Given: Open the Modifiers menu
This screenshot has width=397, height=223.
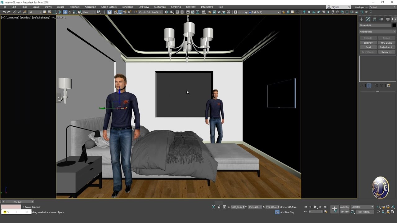Looking at the screenshot, I should pyautogui.click(x=74, y=7).
